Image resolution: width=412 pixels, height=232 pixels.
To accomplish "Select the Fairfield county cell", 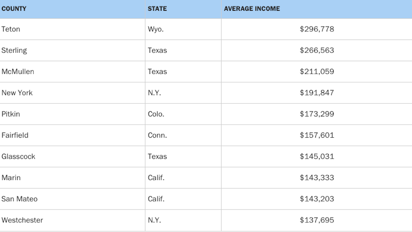I will tap(15, 136).
